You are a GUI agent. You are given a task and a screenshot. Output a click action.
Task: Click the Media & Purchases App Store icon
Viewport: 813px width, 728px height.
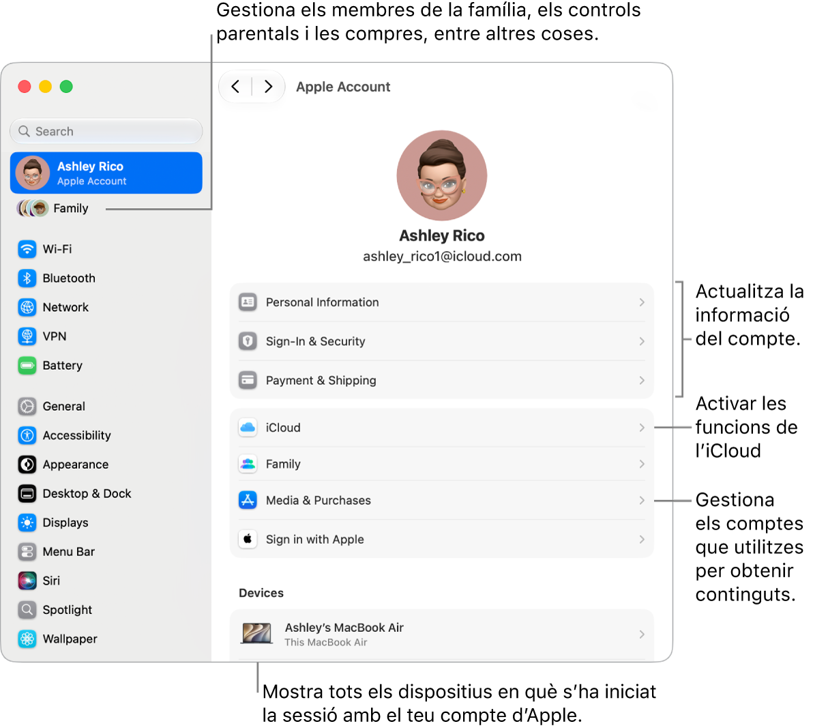(x=248, y=500)
